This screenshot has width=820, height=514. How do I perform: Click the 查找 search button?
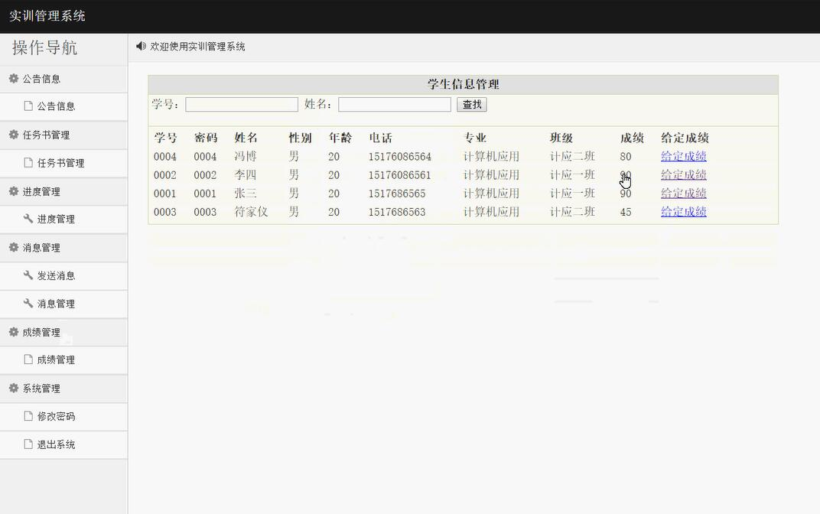[x=471, y=105]
